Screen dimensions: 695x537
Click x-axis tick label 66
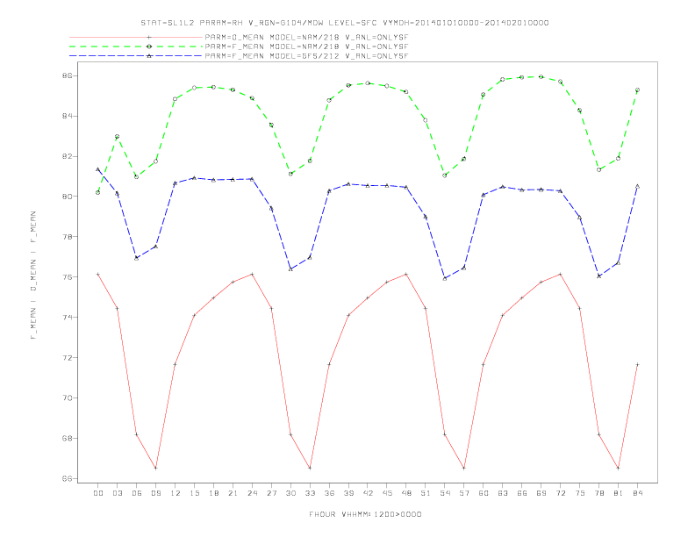coord(522,493)
